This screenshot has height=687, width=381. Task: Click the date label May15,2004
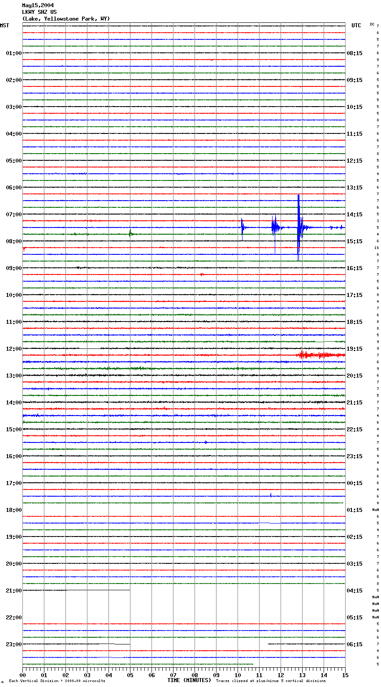click(38, 5)
